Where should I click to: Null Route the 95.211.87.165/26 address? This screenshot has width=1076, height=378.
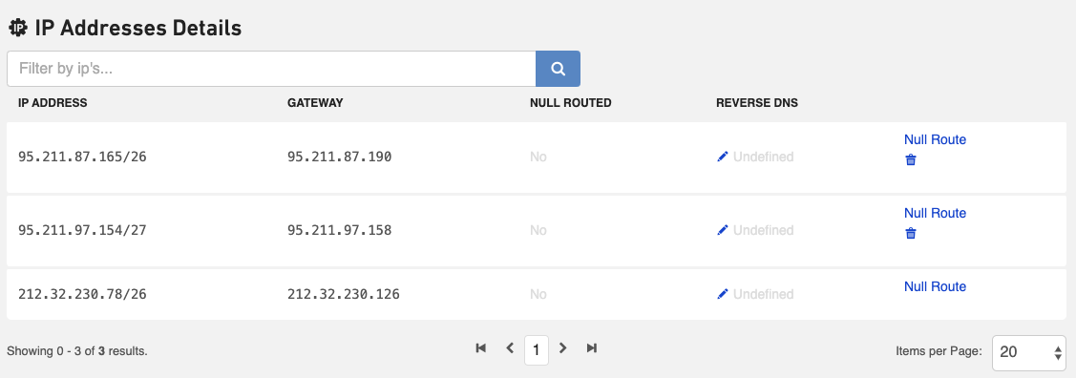(x=935, y=139)
